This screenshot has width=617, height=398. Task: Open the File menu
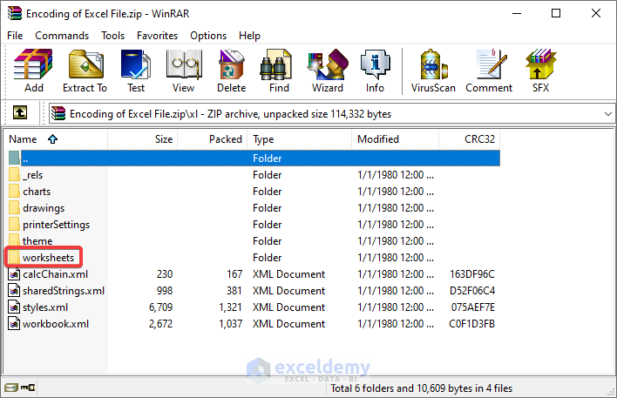click(15, 36)
